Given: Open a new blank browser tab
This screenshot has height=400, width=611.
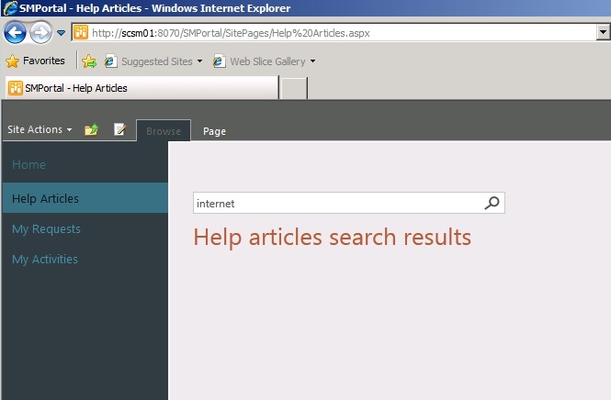Looking at the screenshot, I should click(293, 88).
